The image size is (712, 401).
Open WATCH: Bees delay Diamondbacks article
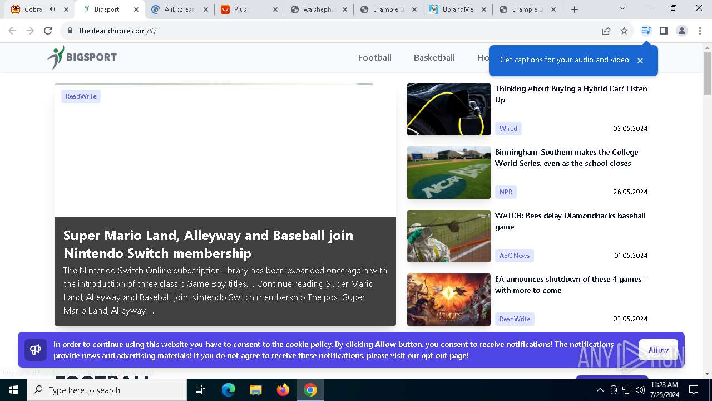point(570,221)
